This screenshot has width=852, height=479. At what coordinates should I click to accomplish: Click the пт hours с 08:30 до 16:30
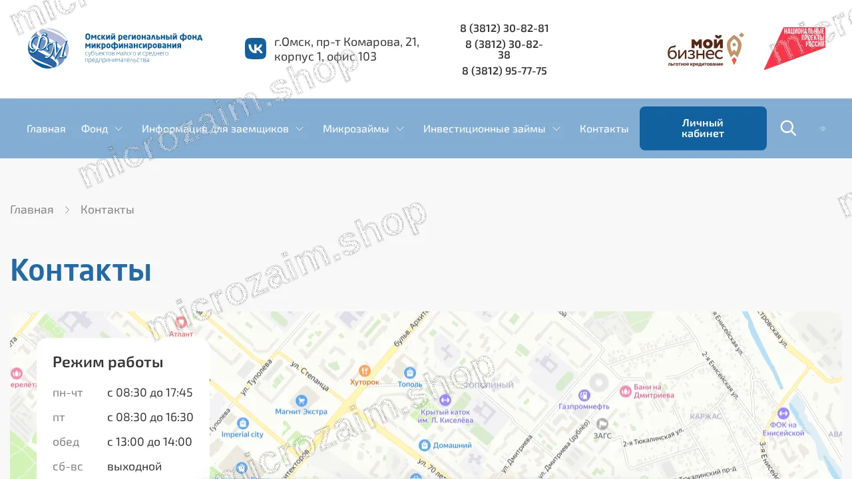[150, 417]
